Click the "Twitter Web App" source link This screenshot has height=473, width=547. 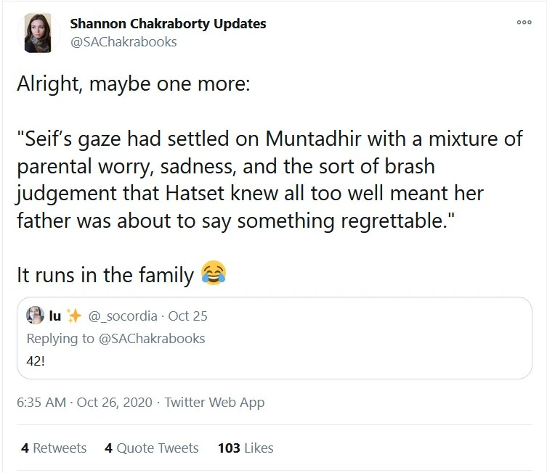pyautogui.click(x=215, y=402)
